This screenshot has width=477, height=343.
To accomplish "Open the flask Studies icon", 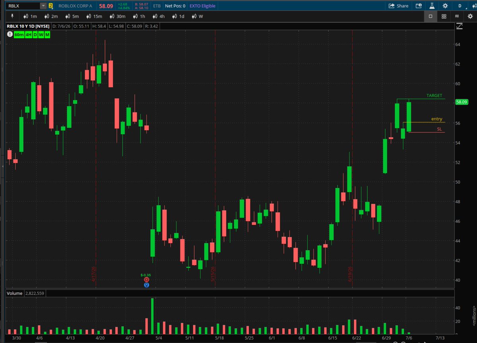I will click(432, 6).
